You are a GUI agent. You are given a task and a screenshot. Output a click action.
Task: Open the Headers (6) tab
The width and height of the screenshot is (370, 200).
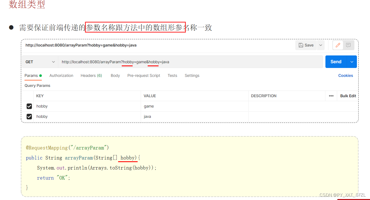point(91,75)
